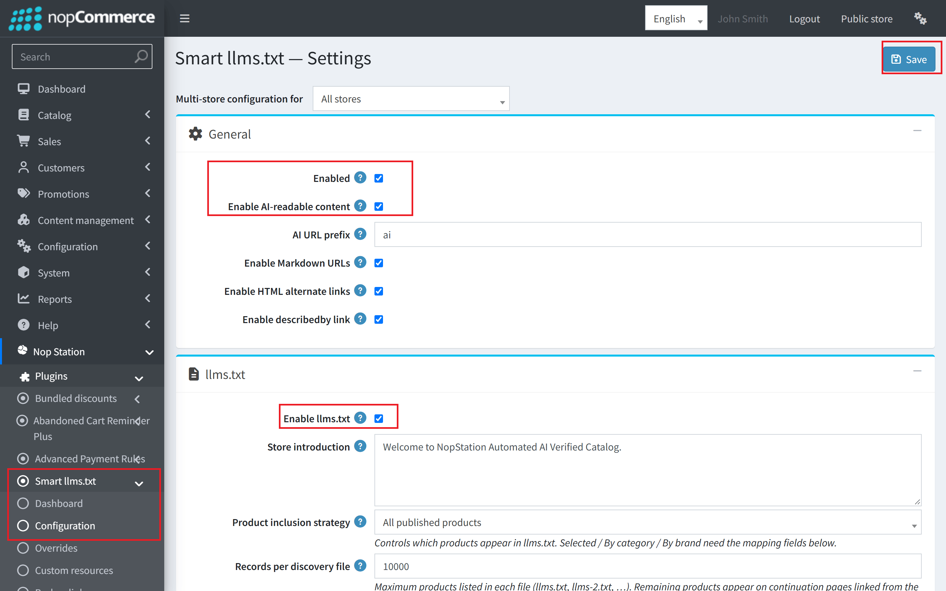
Task: Open the English language dropdown
Action: 676,18
